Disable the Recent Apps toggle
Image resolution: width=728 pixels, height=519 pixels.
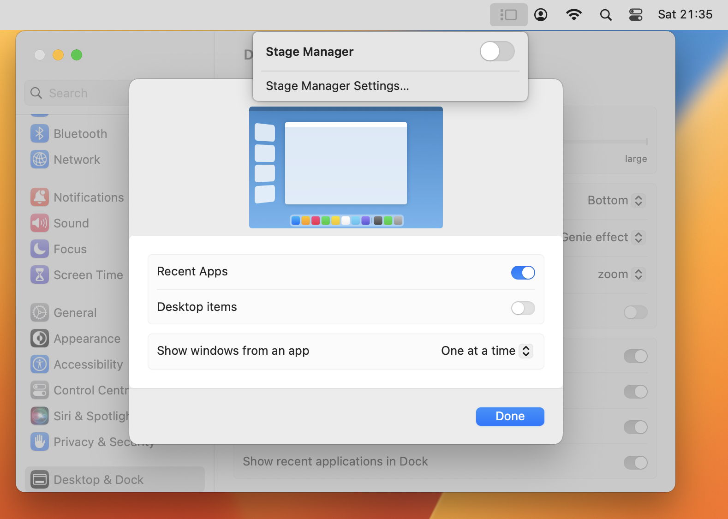(523, 273)
